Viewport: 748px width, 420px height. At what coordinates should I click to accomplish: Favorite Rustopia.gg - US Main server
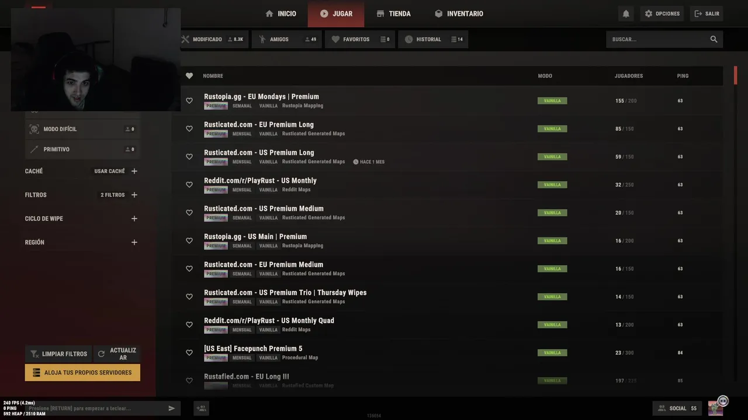pos(189,241)
